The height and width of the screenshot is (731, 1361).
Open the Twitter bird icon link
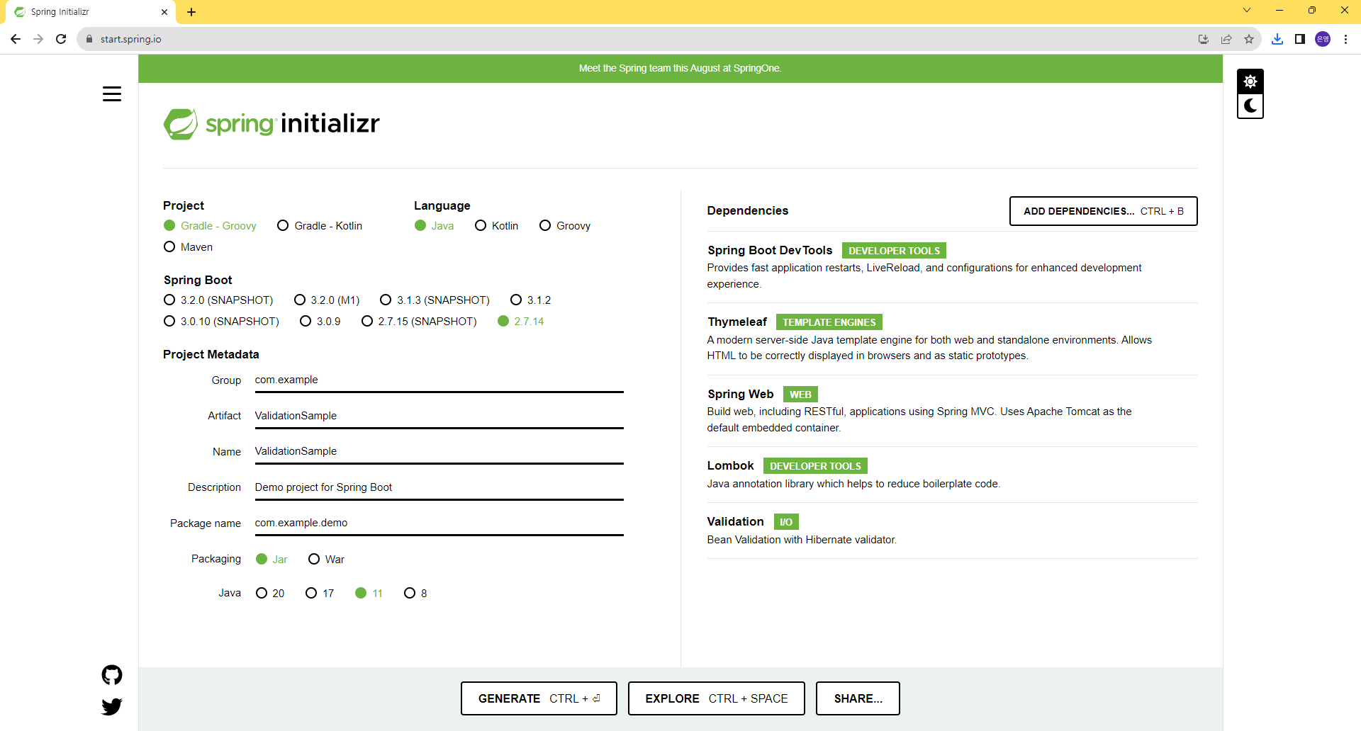click(x=112, y=706)
